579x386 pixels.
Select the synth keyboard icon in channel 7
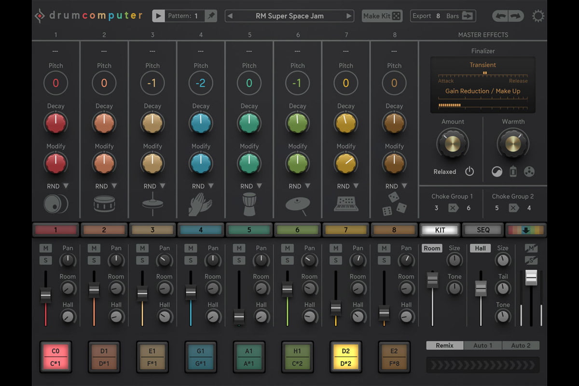pos(345,204)
